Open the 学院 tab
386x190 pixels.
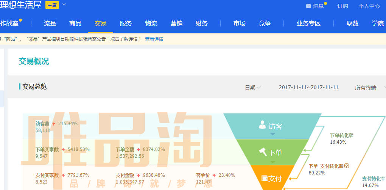coord(378,24)
